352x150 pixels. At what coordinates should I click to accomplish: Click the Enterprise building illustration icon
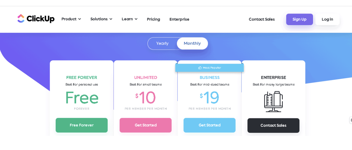click(x=273, y=102)
